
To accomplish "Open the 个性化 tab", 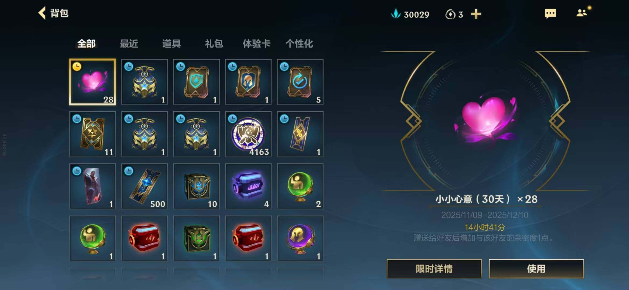I will [x=299, y=44].
